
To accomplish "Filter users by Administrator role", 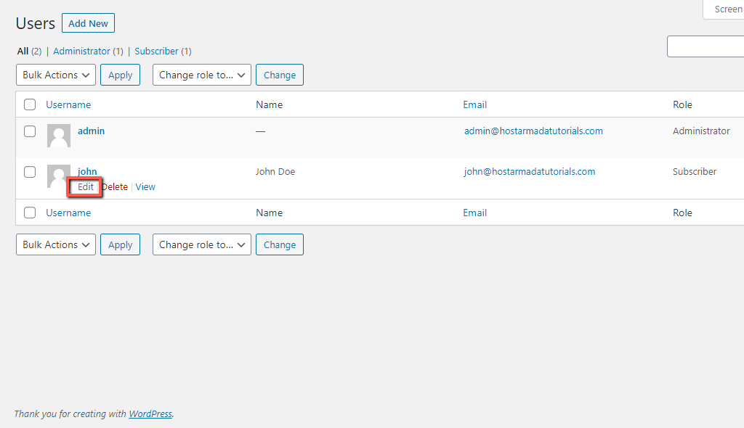I will pyautogui.click(x=81, y=52).
